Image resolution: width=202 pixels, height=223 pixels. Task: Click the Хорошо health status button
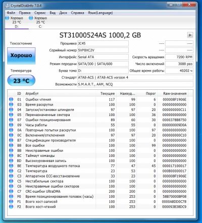coord(21,55)
